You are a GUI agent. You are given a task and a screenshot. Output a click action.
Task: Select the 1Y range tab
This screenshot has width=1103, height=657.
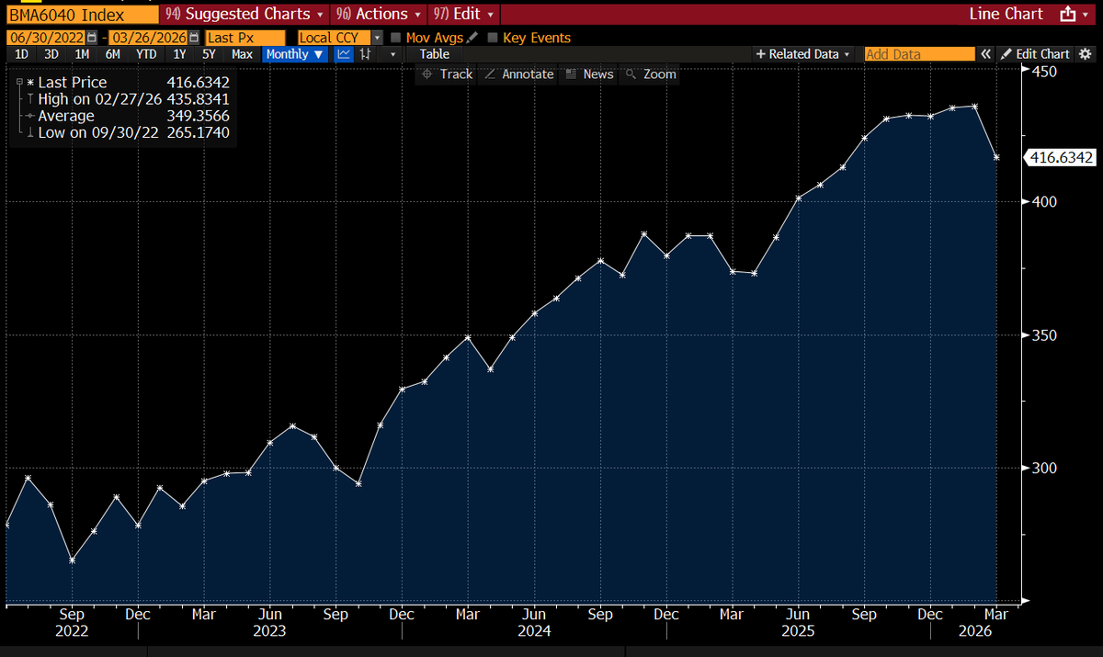click(179, 54)
